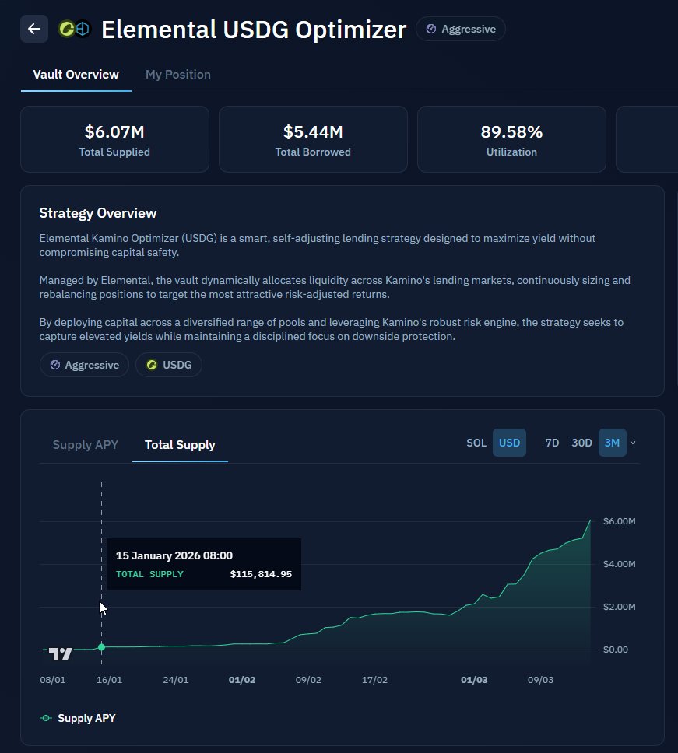
Task: Click the Aggressive risk badge beside title
Action: 460,29
